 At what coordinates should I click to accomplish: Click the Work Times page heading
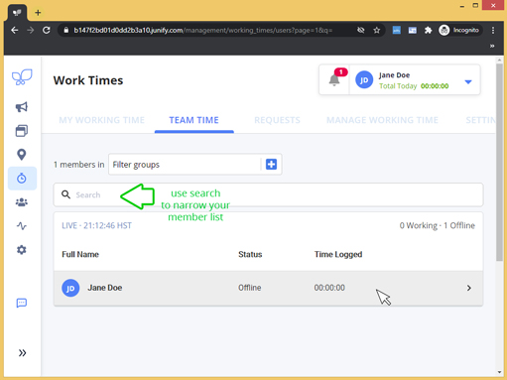[88, 80]
